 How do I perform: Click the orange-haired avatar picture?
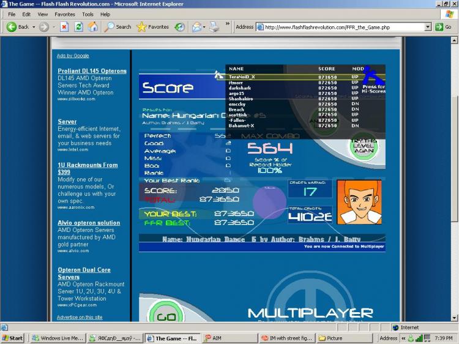359,203
